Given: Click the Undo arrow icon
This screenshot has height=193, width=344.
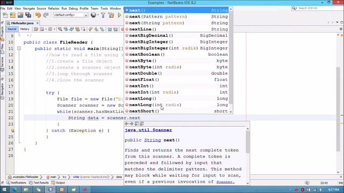Looking at the screenshot, I should 38,15.
